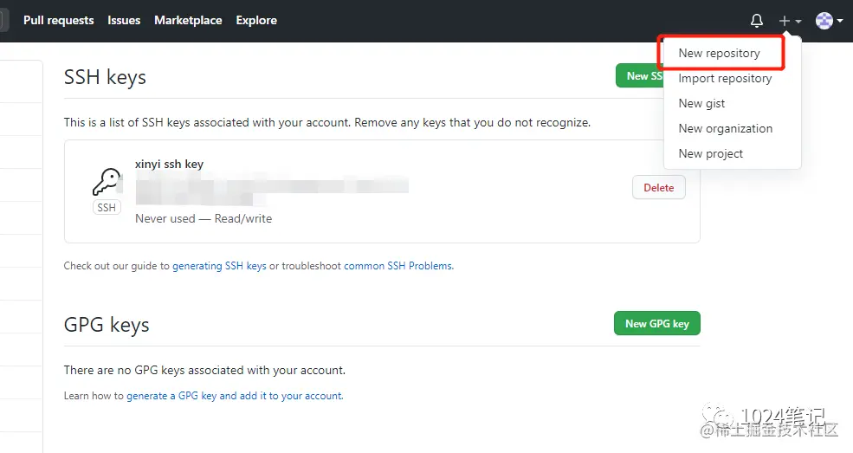
Task: Go to Pull requests page
Action: click(58, 20)
